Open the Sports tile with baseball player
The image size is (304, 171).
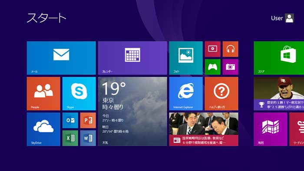point(279,94)
